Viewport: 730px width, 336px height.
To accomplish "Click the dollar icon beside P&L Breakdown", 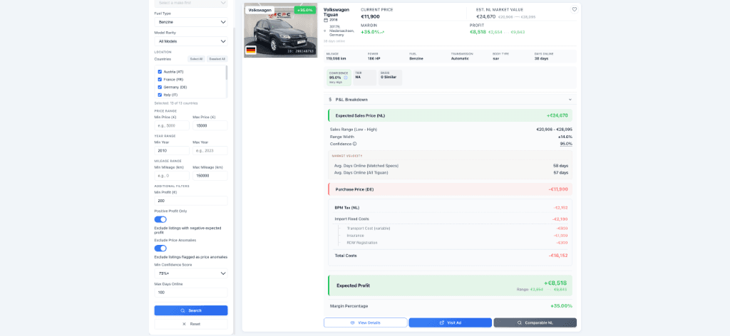I will pos(330,100).
